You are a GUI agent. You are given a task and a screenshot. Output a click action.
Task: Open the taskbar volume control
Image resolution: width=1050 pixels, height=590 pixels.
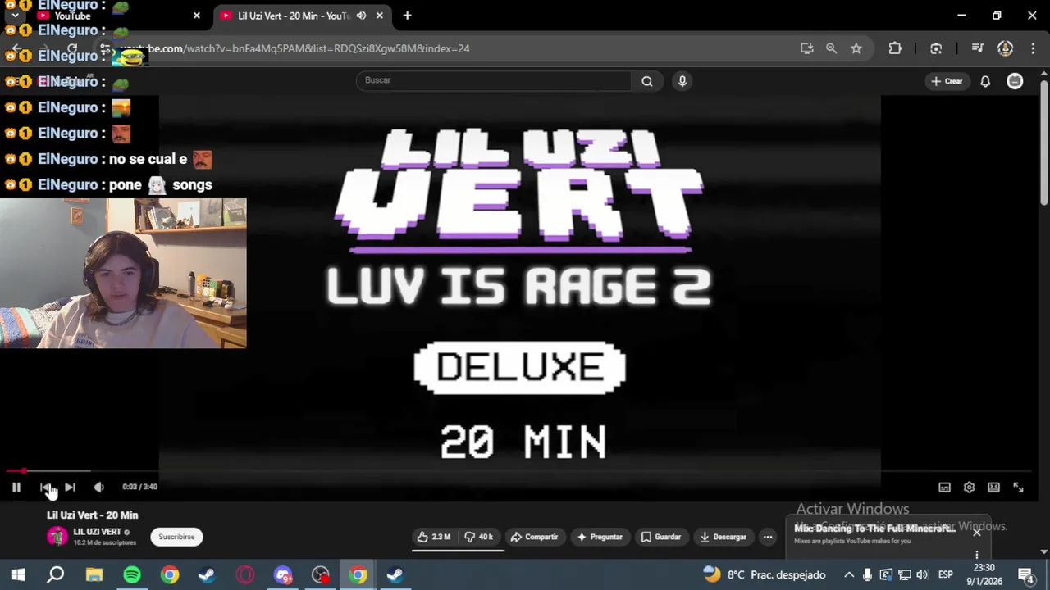pos(923,574)
